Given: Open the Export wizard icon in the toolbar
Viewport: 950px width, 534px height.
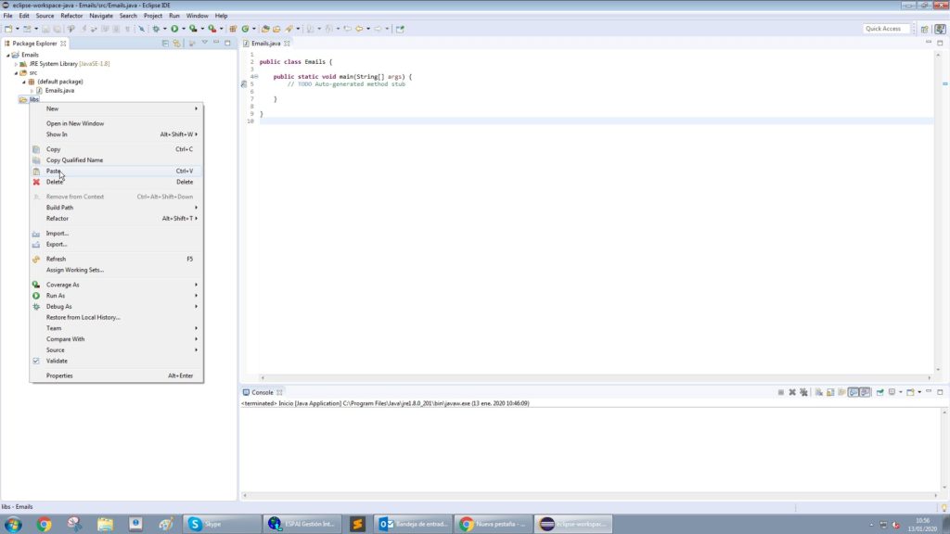Looking at the screenshot, I should [x=276, y=28].
